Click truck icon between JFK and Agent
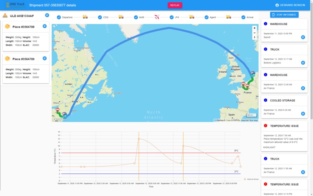 (192, 17)
